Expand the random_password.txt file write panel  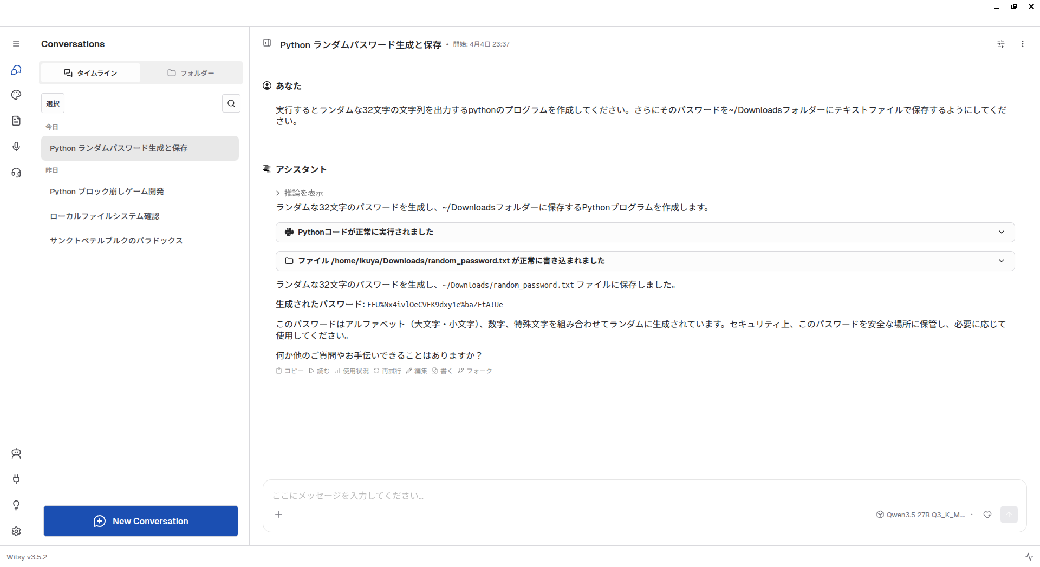click(645, 261)
